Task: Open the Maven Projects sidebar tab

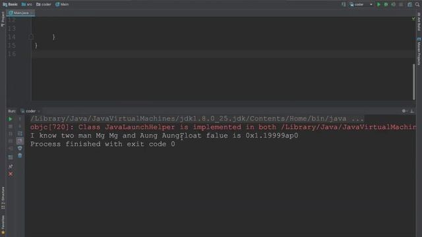Action: (419, 51)
